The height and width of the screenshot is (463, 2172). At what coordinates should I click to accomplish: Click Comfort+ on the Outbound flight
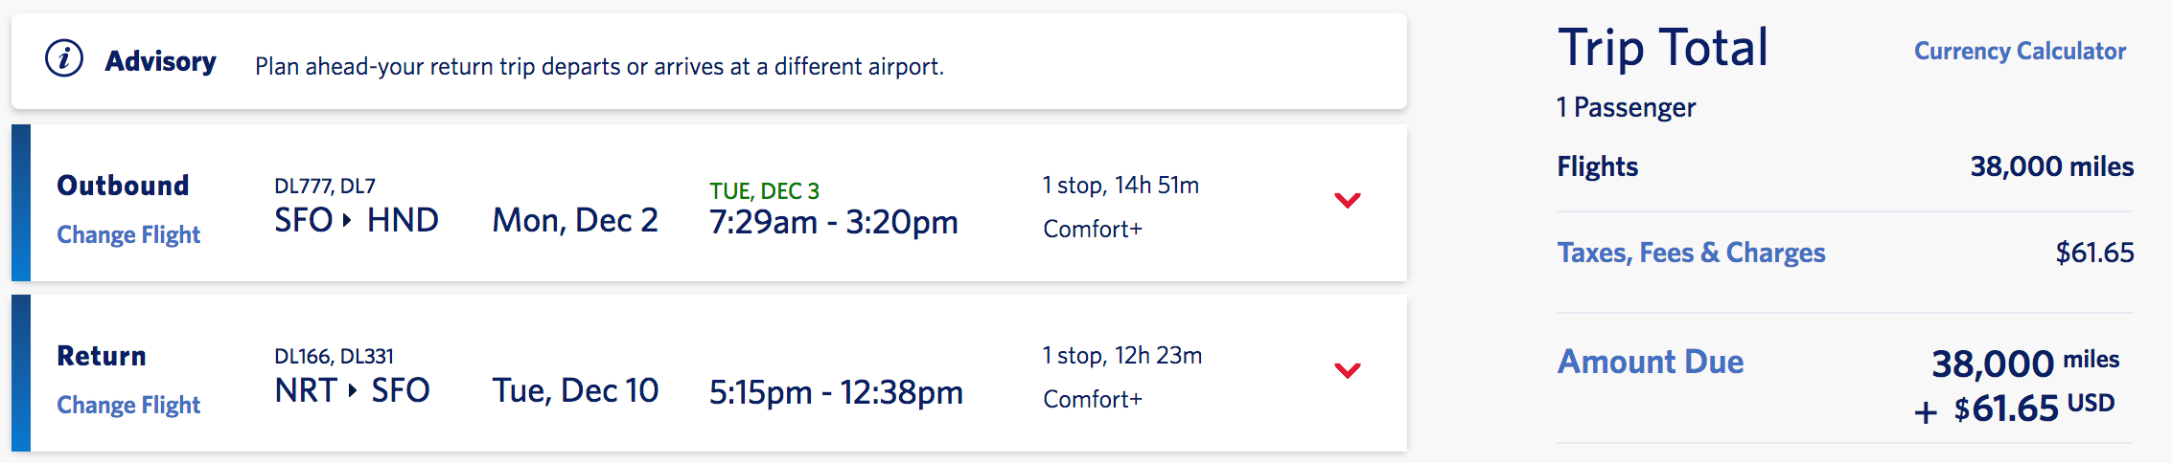(1093, 229)
